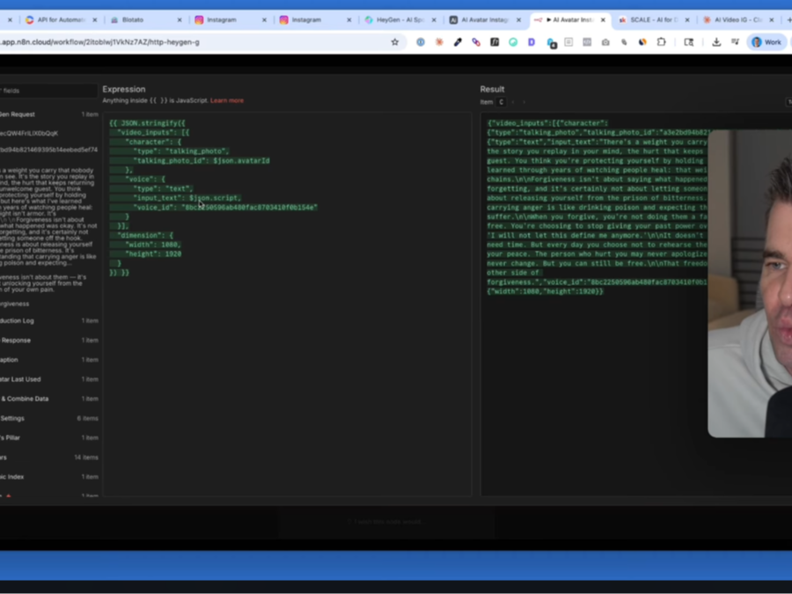Expand the atar Last Used node row
The height and width of the screenshot is (594, 792).
point(49,379)
